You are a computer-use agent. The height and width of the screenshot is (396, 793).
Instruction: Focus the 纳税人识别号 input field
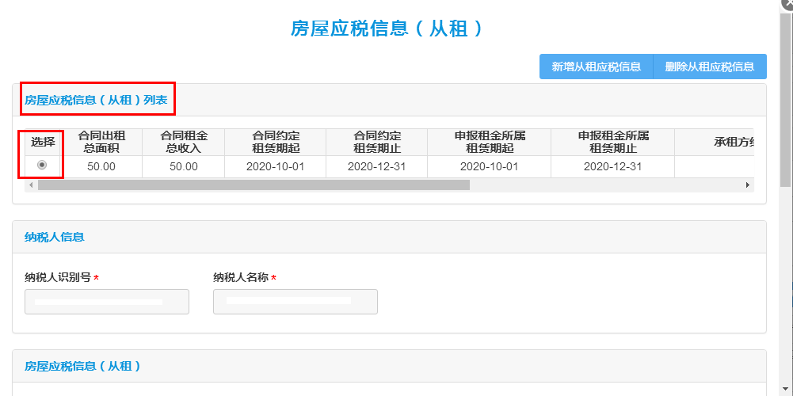(107, 302)
